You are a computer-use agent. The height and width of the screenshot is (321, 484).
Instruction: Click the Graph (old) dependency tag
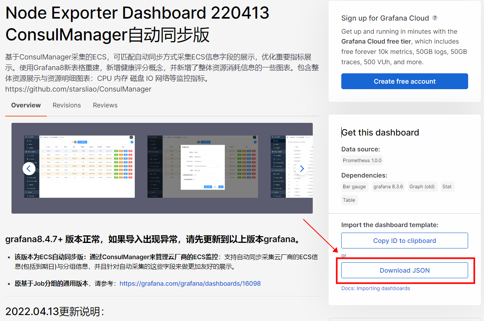(422, 187)
